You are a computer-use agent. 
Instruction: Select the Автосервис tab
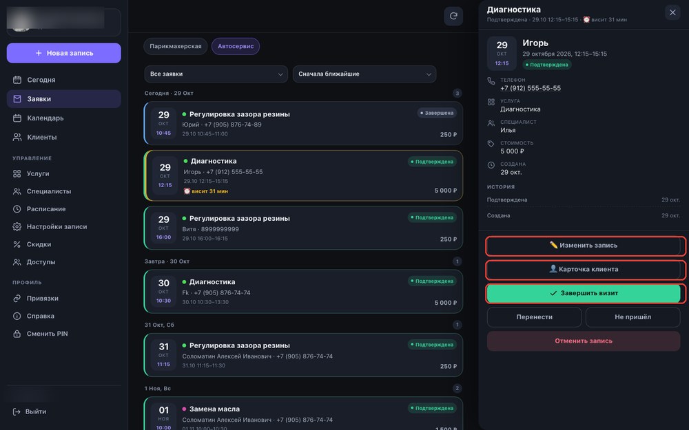coord(236,47)
